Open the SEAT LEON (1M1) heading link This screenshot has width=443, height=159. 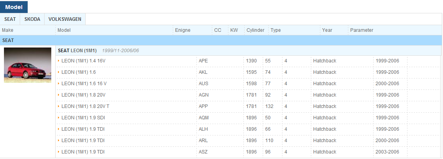(77, 51)
